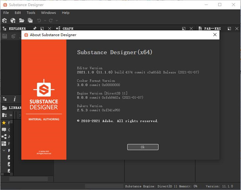Click the New Substance icon in the toolbar
Viewport: 241px width, 190px height.
(x=4, y=20)
